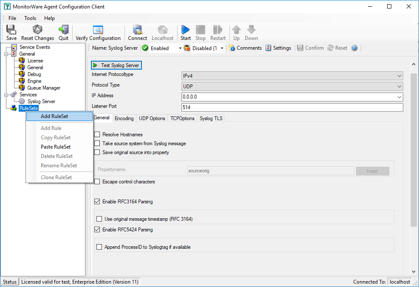The image size is (419, 287).
Task: Click the Confirm icon in the header bar
Action: [x=311, y=48]
